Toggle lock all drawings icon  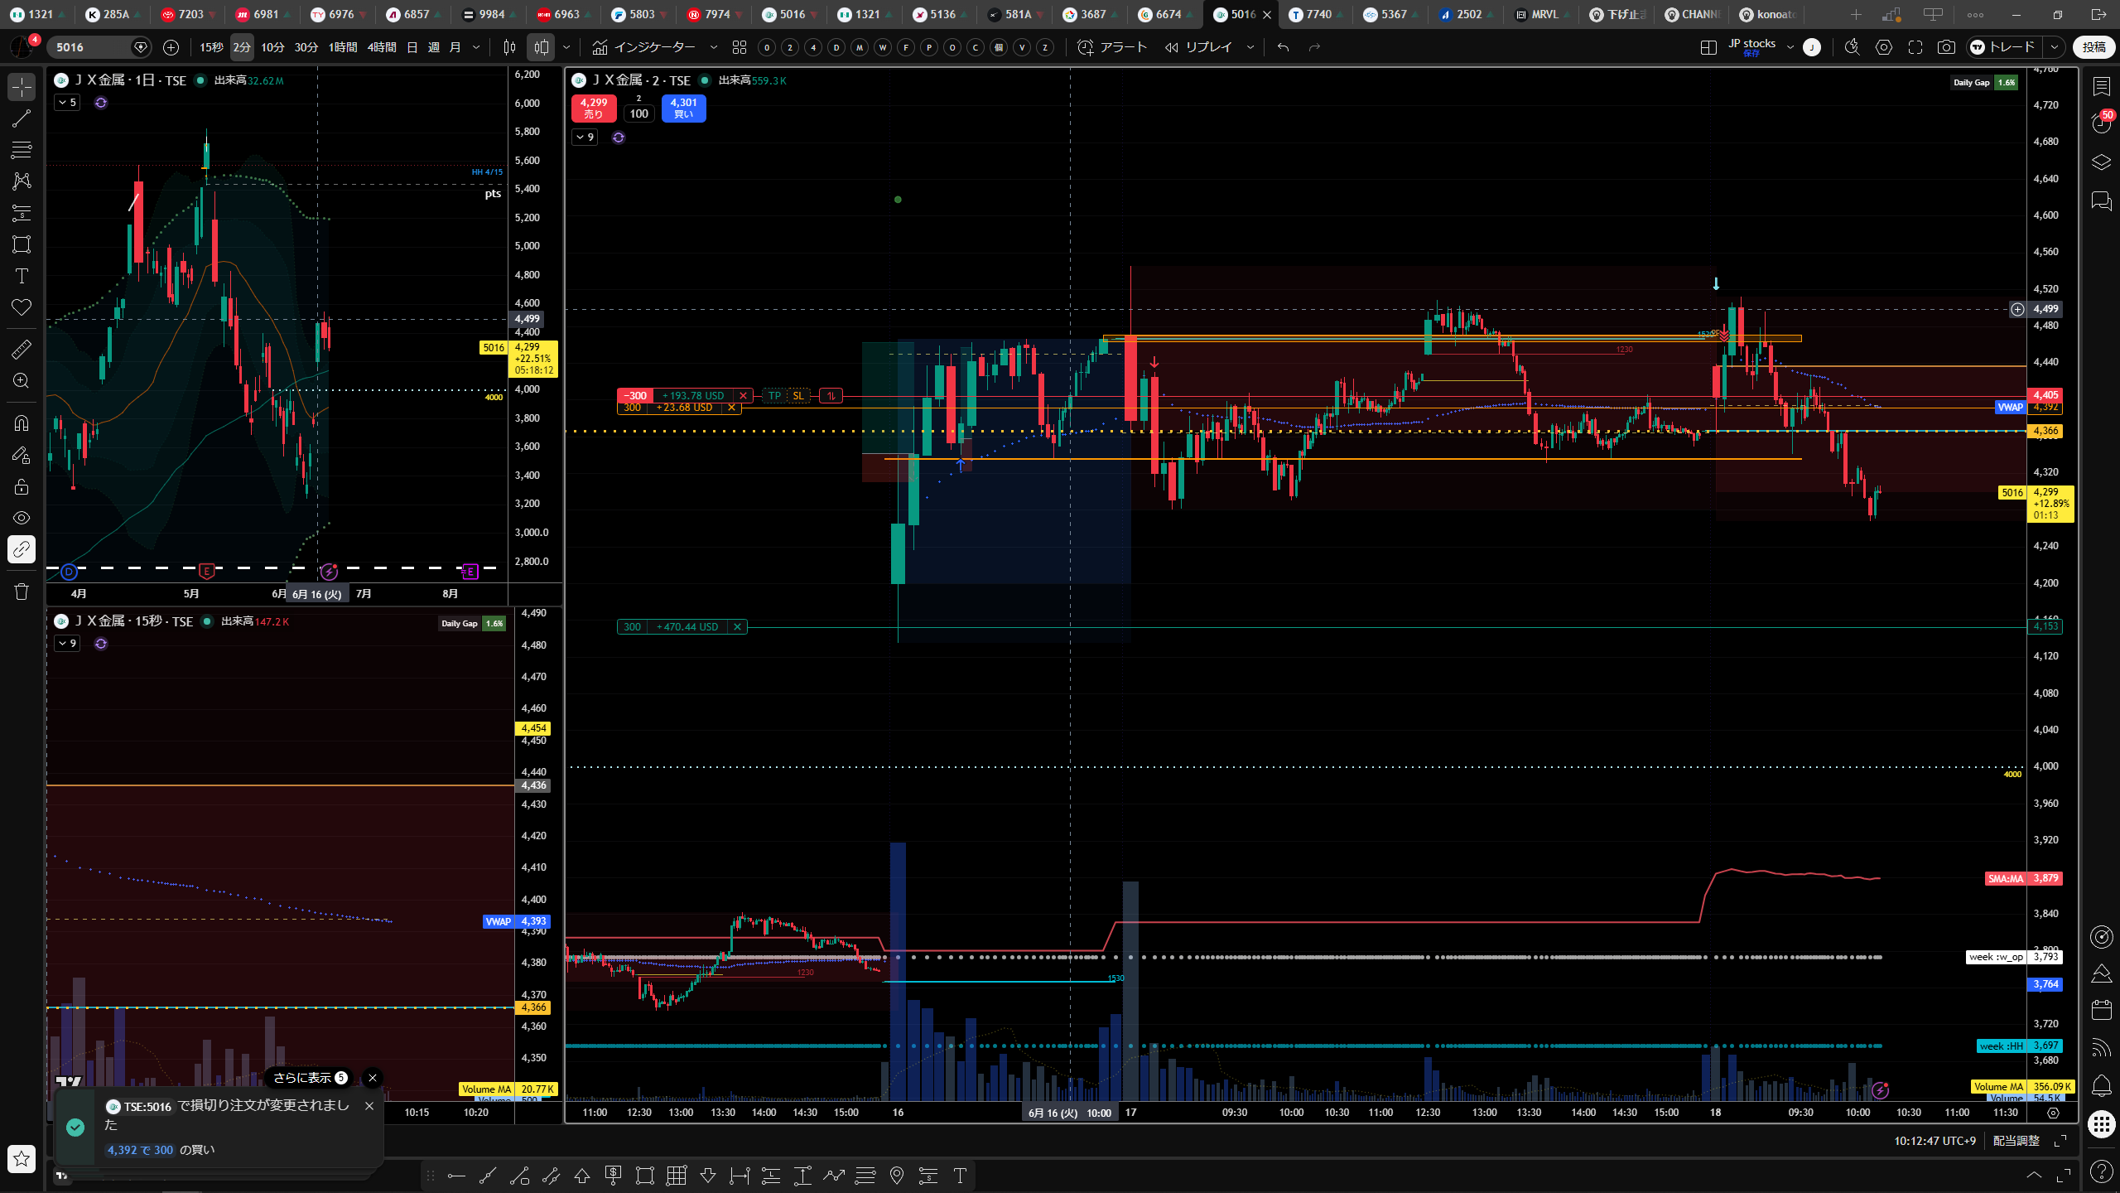(22, 486)
